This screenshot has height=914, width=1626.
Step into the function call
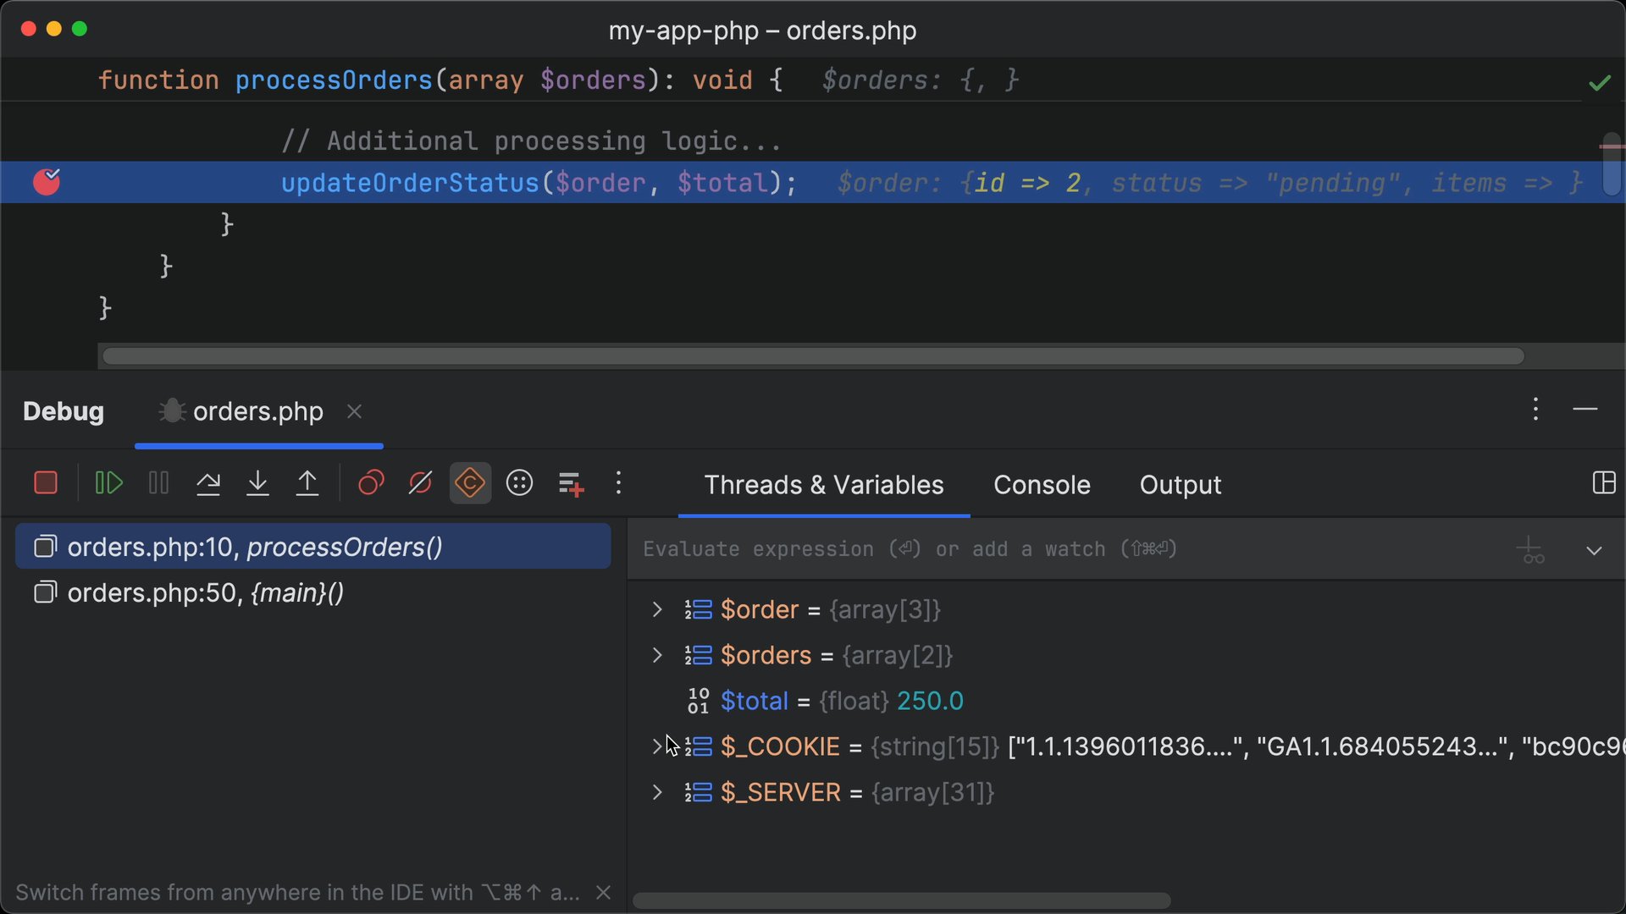(257, 483)
